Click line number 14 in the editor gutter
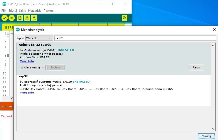The image size is (218, 140). tap(4, 91)
